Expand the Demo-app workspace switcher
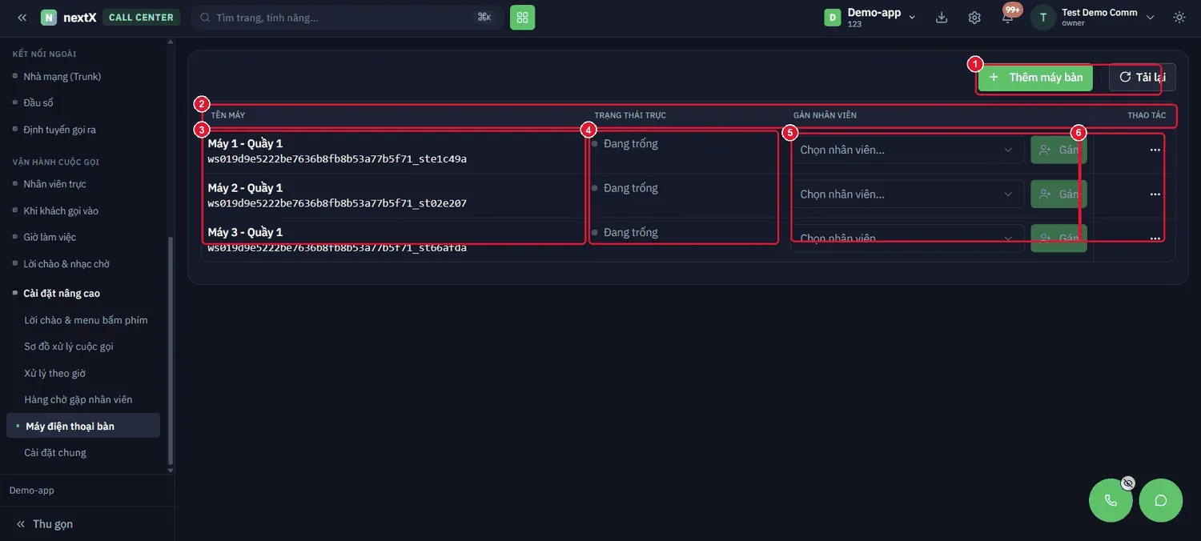This screenshot has height=541, width=1201. [870, 17]
